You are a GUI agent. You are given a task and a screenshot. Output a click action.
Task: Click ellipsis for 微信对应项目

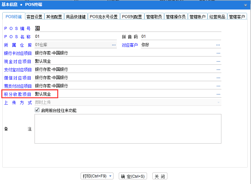tap(218, 78)
